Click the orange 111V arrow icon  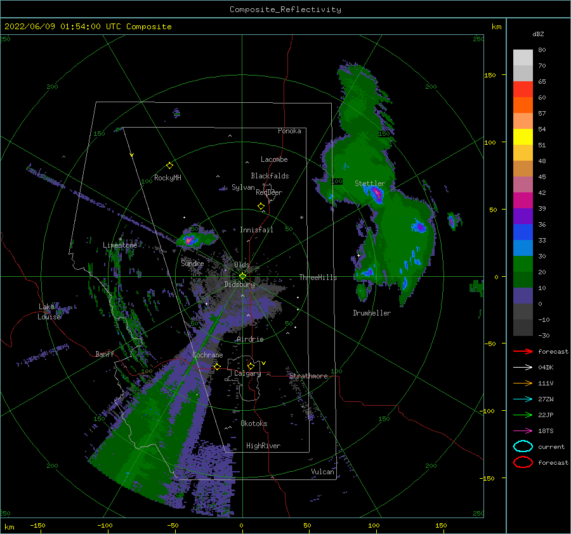(523, 383)
